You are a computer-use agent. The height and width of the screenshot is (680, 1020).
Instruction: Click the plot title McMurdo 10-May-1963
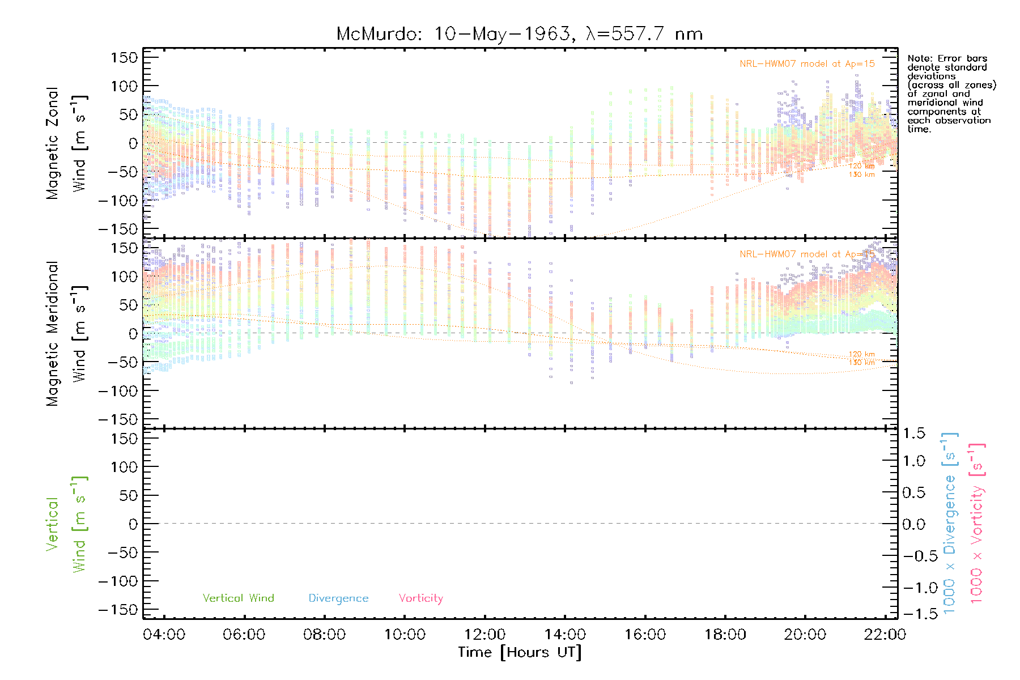(519, 34)
